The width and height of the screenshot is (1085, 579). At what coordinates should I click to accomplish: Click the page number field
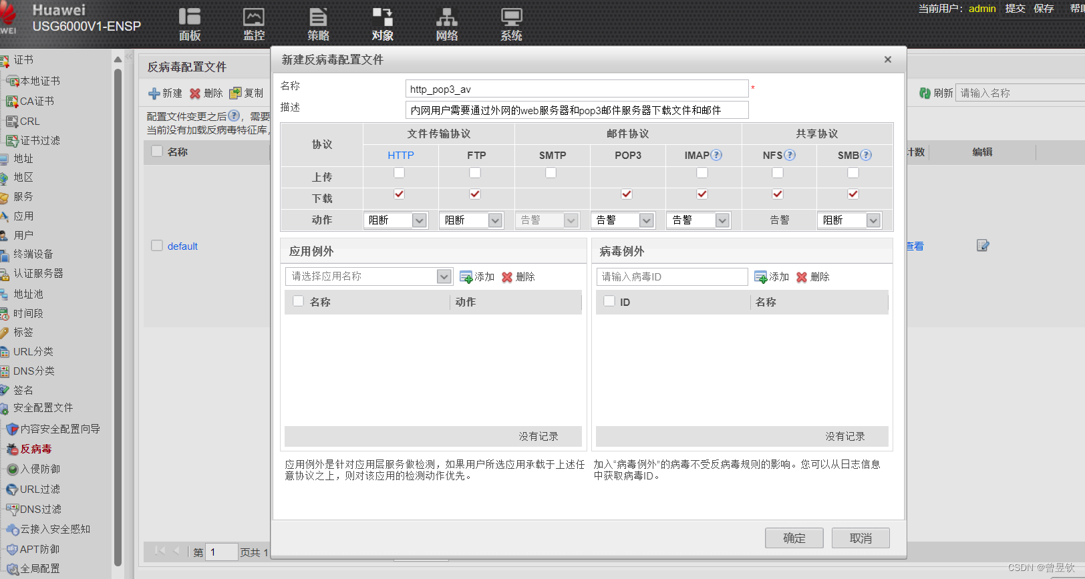click(222, 552)
